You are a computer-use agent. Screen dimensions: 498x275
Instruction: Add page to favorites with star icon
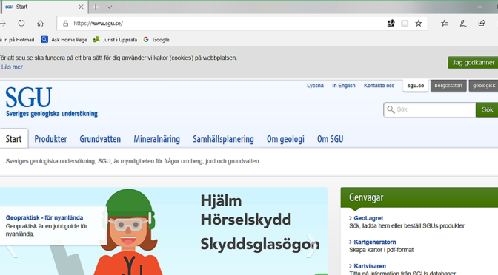419,23
